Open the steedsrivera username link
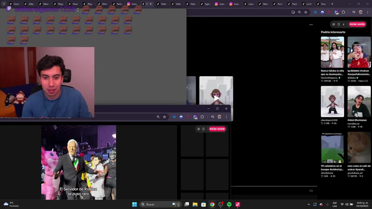This screenshot has height=209, width=372. click(327, 173)
